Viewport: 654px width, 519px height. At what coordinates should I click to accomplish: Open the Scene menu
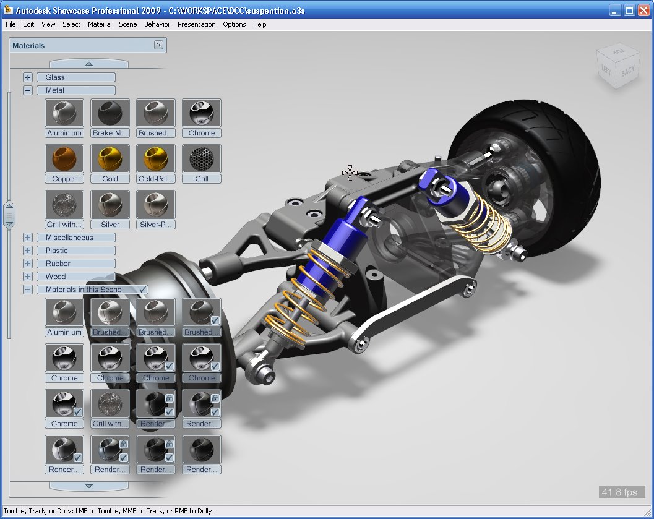pyautogui.click(x=127, y=24)
